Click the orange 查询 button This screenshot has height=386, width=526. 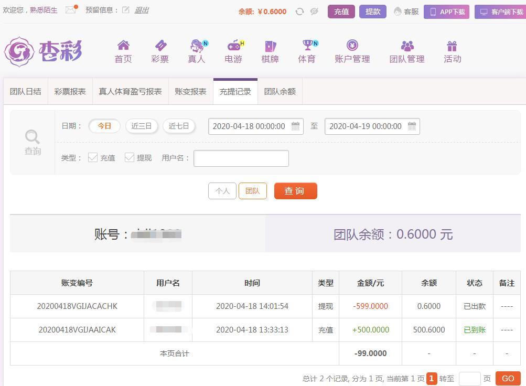click(296, 191)
